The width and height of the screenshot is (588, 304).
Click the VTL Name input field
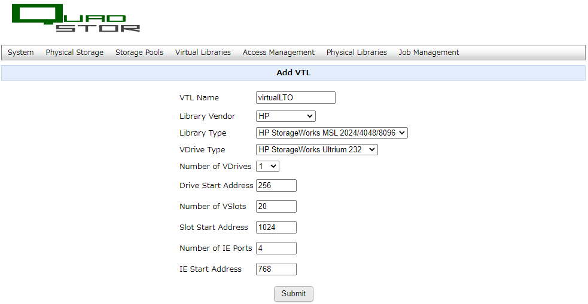tap(295, 98)
